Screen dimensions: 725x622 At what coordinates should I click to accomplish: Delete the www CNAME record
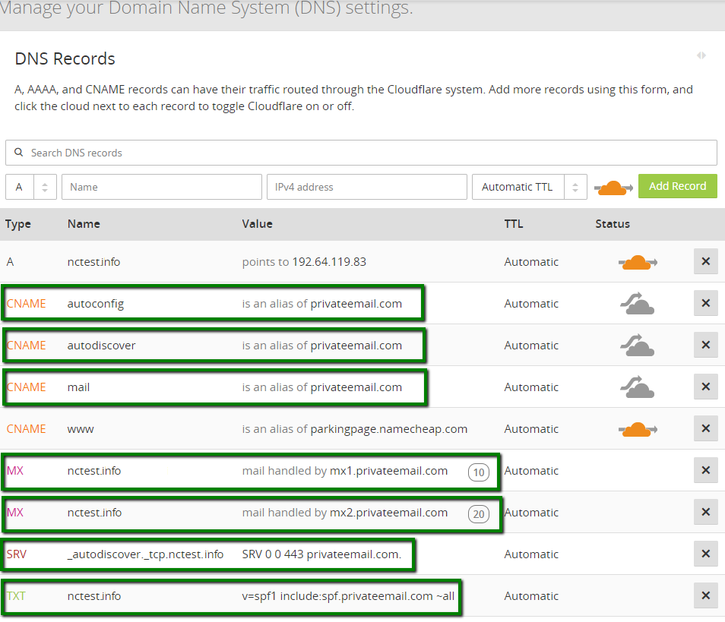[705, 428]
